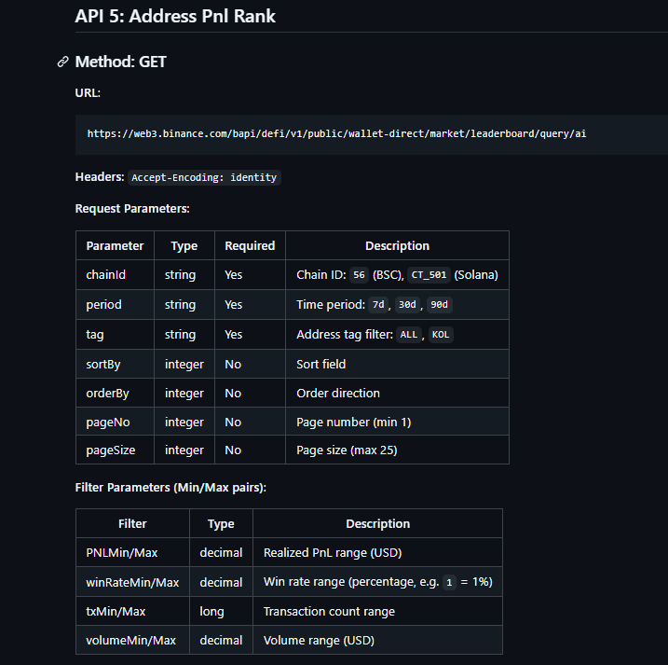
Task: Click the Parameter column header
Action: click(115, 245)
